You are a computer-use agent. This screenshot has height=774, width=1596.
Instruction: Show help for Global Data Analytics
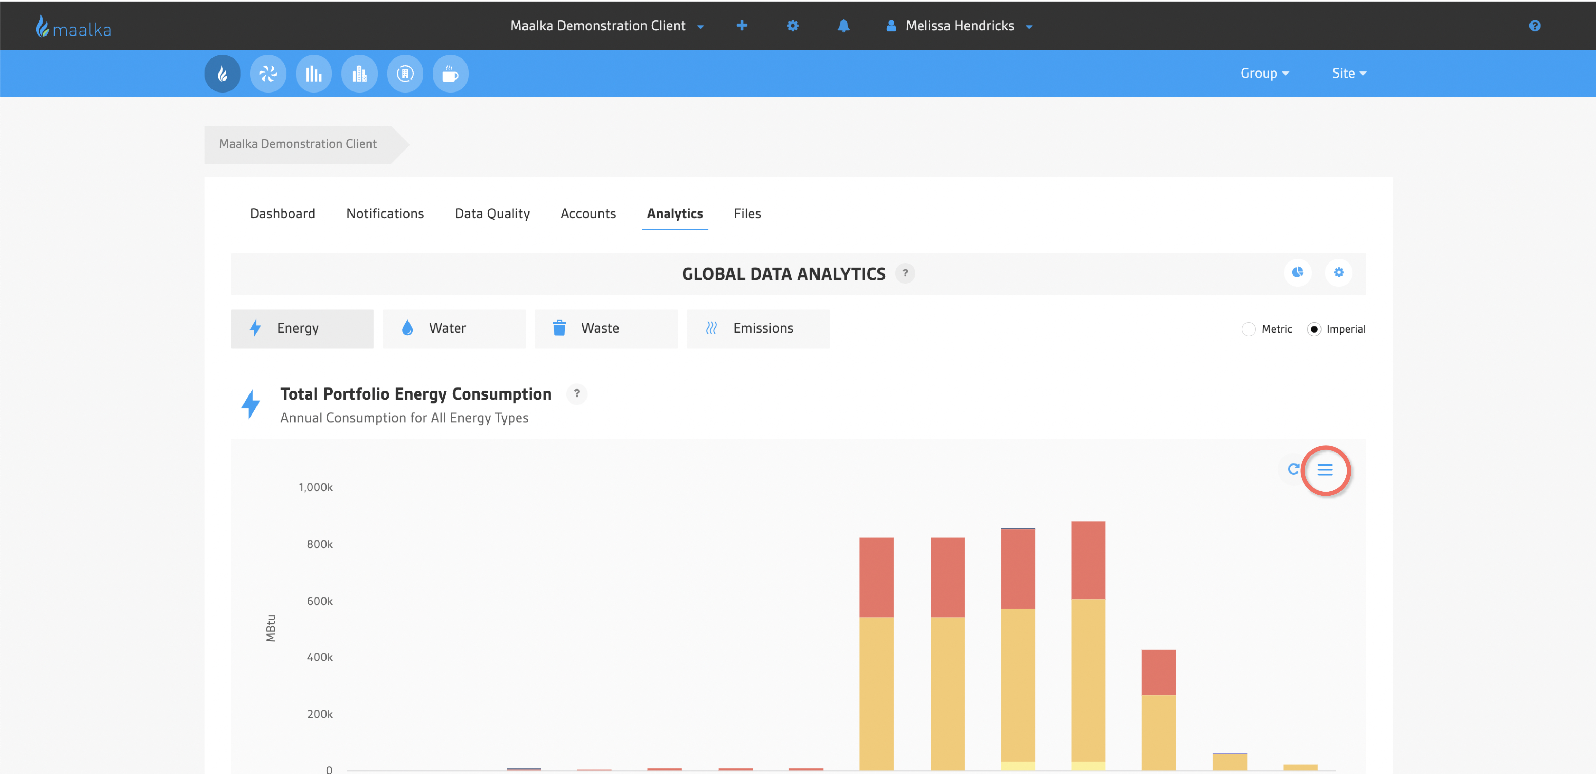click(905, 273)
